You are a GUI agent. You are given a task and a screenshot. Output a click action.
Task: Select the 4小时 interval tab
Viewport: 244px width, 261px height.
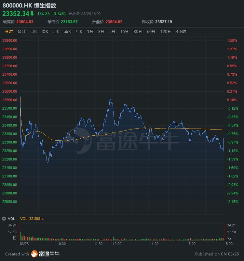click(x=181, y=31)
